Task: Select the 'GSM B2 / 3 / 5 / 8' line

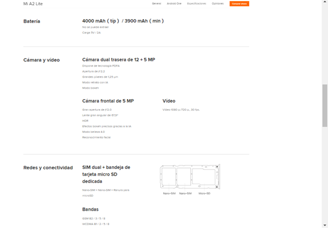Action: (93, 219)
